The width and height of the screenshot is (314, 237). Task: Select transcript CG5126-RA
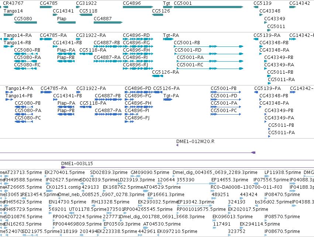pos(158,76)
